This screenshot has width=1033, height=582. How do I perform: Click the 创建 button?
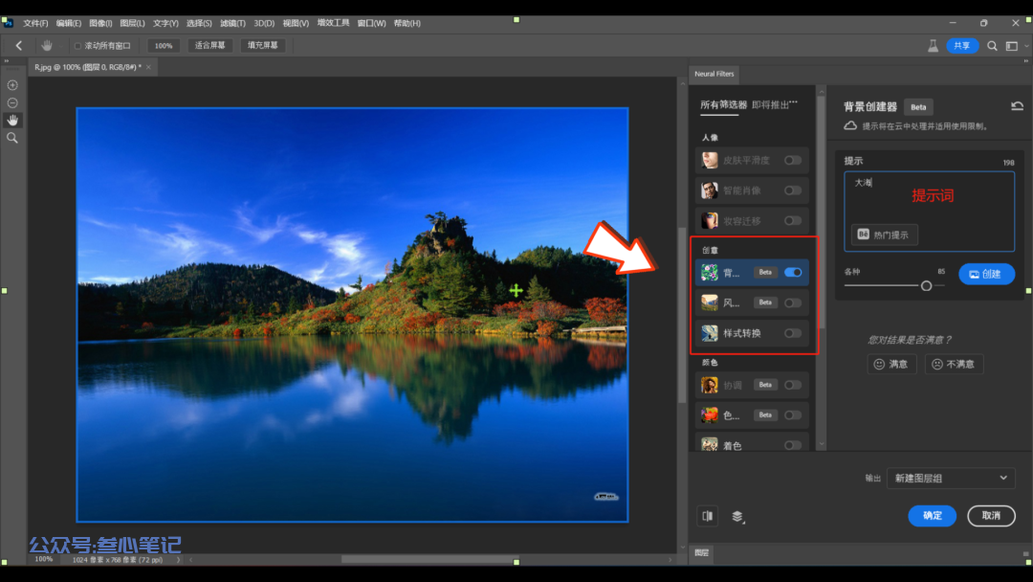pyautogui.click(x=986, y=274)
